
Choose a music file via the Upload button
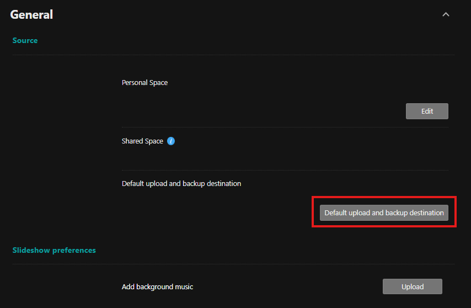pos(412,286)
